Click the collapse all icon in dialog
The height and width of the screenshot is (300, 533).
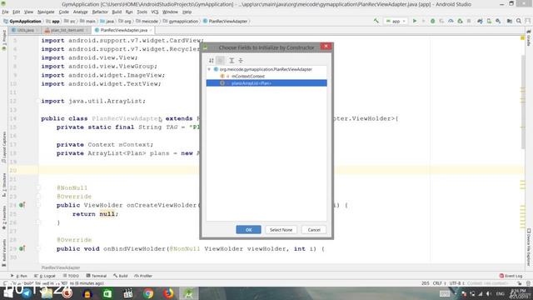(241, 61)
